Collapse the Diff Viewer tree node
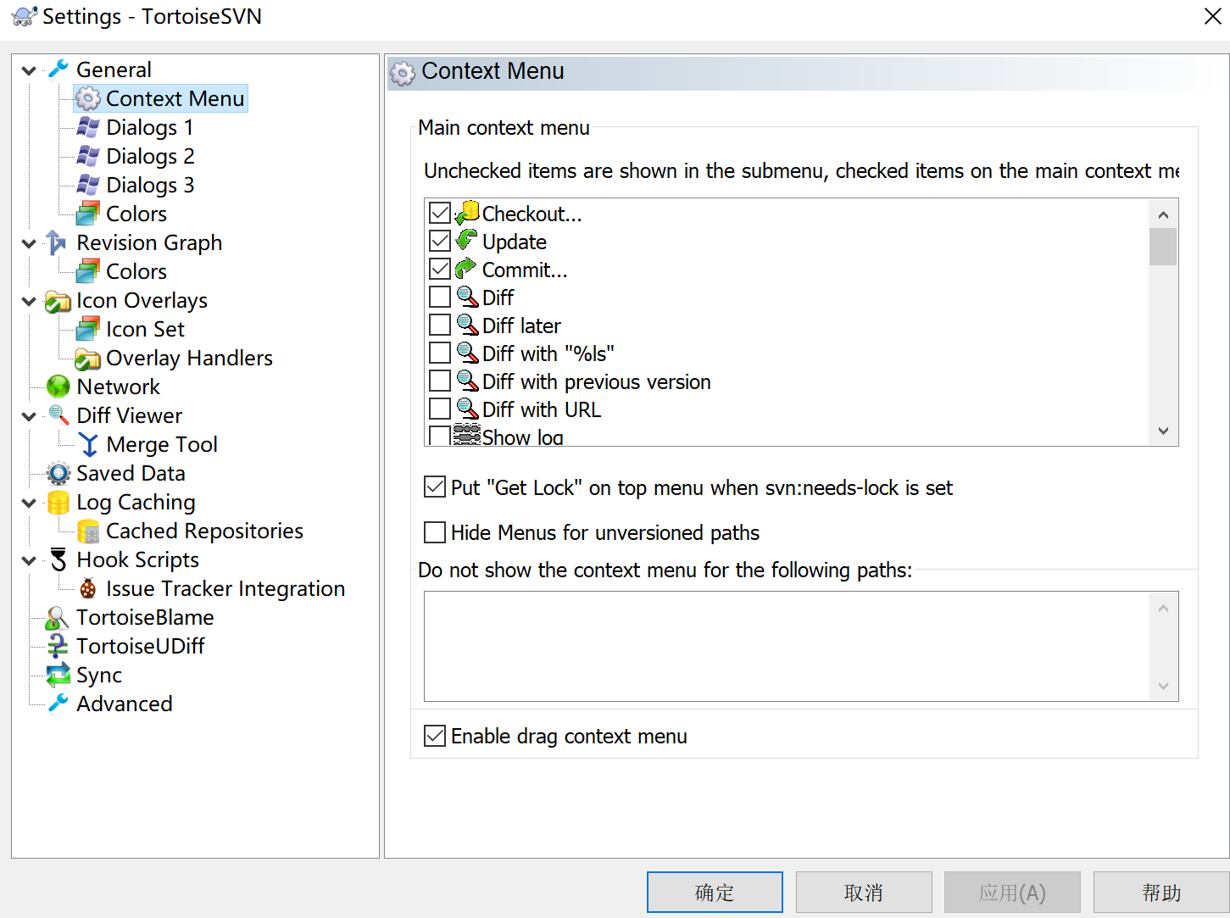Image resolution: width=1230 pixels, height=918 pixels. coord(29,416)
